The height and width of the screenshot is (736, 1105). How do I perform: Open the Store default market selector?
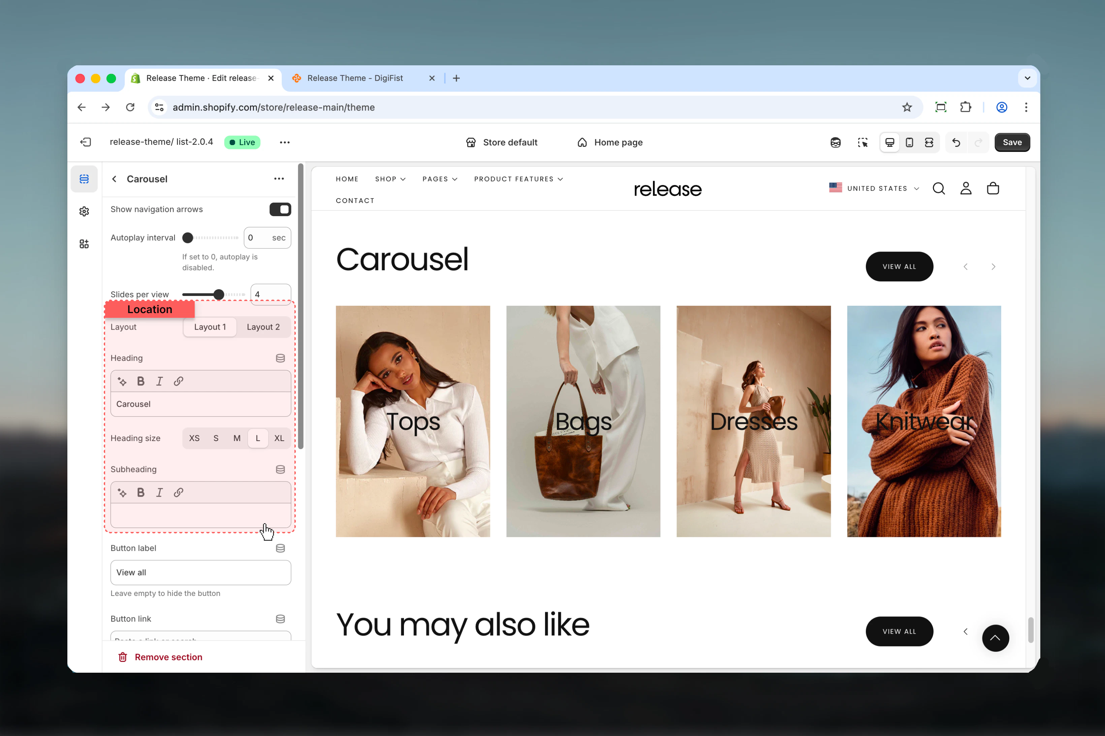(502, 142)
